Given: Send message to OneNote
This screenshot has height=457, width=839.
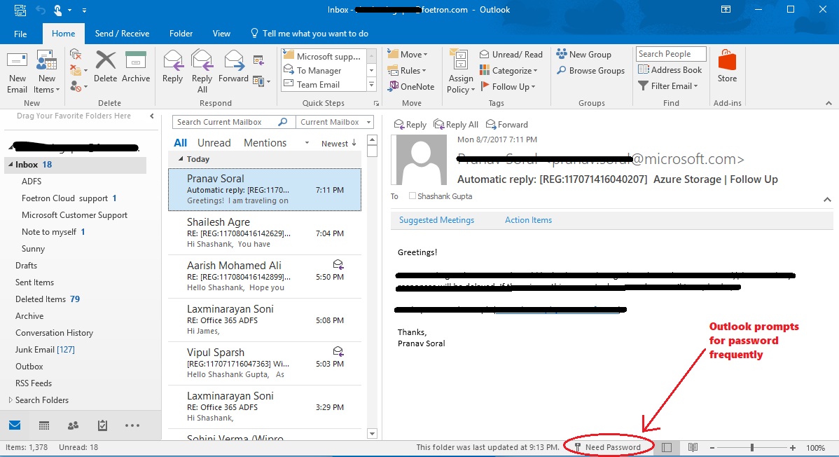Looking at the screenshot, I should pos(412,86).
